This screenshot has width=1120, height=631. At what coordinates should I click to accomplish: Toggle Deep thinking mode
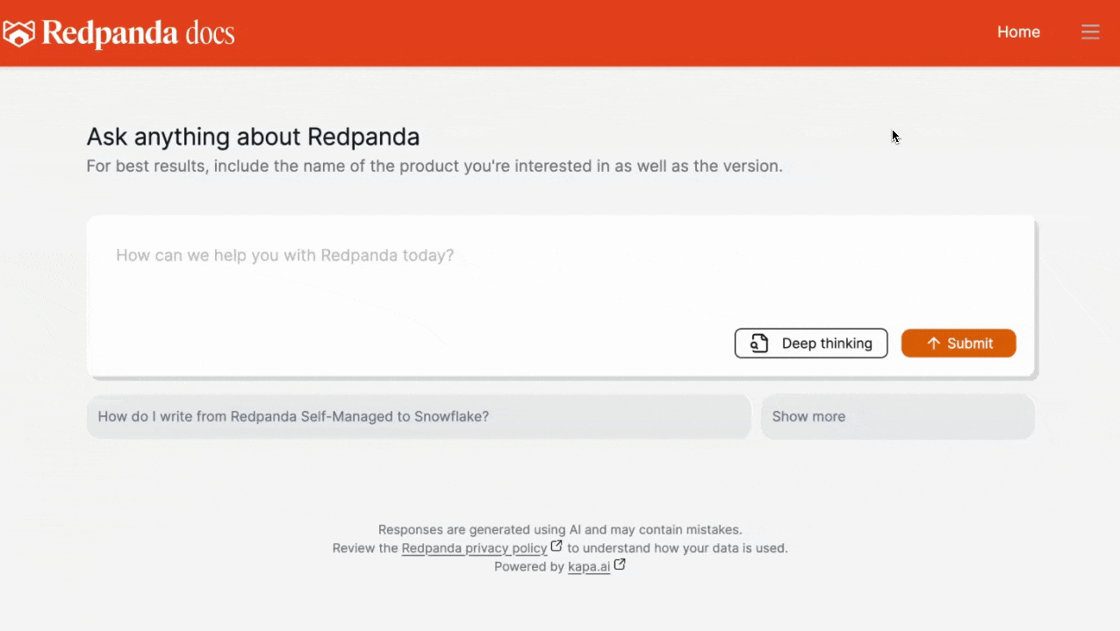click(x=811, y=344)
